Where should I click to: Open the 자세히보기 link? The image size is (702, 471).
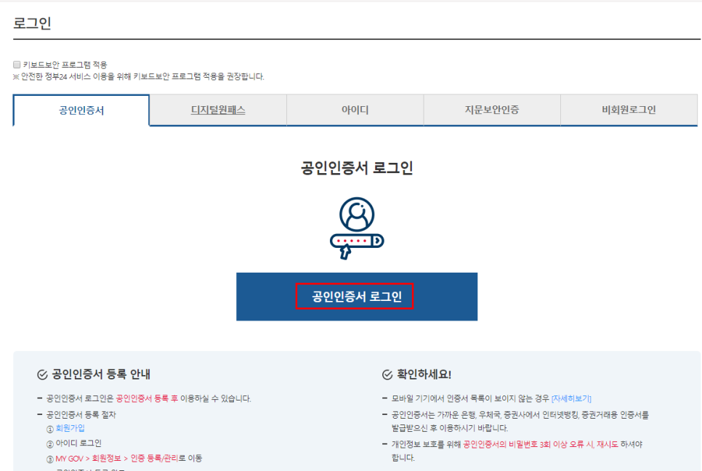click(x=571, y=398)
